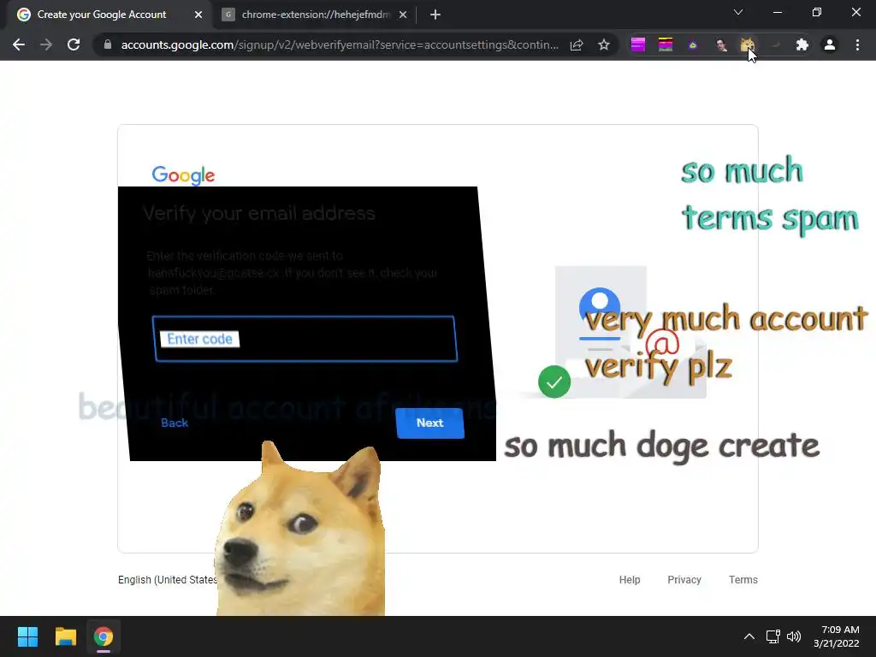Close the chrome-extension tab
Image resolution: width=876 pixels, height=657 pixels.
coord(403,15)
